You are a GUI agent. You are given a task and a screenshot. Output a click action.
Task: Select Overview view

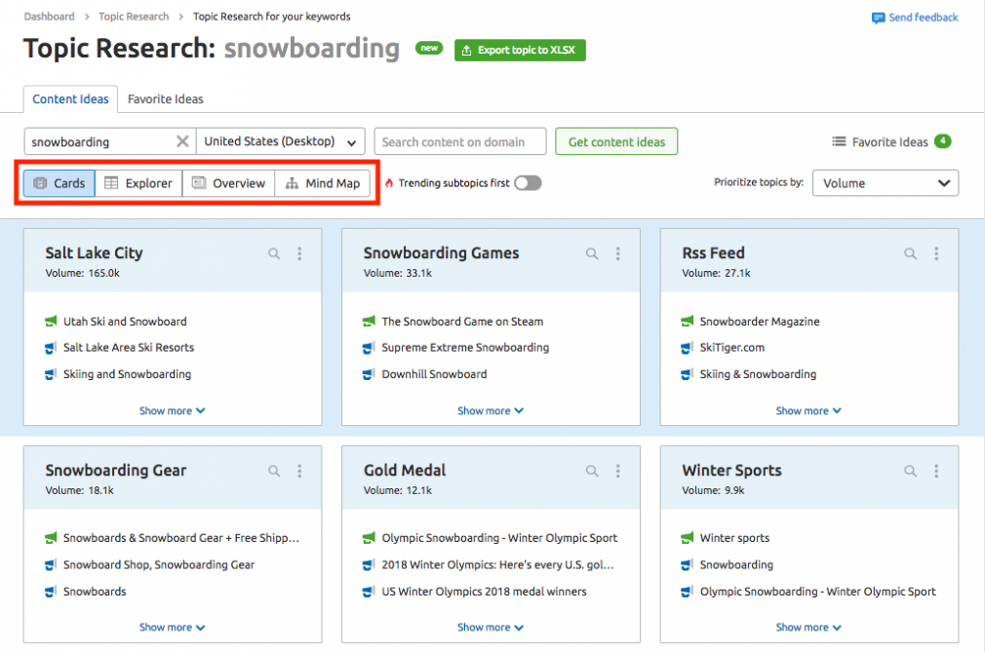click(x=228, y=183)
